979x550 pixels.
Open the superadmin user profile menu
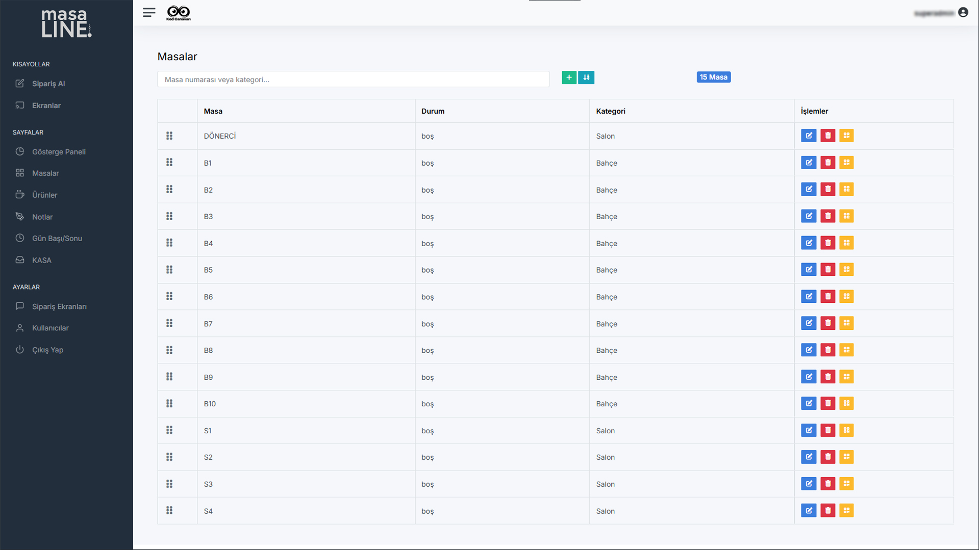tap(962, 13)
